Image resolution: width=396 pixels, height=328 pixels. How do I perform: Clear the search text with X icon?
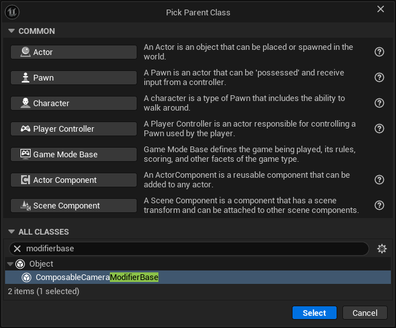pyautogui.click(x=17, y=249)
